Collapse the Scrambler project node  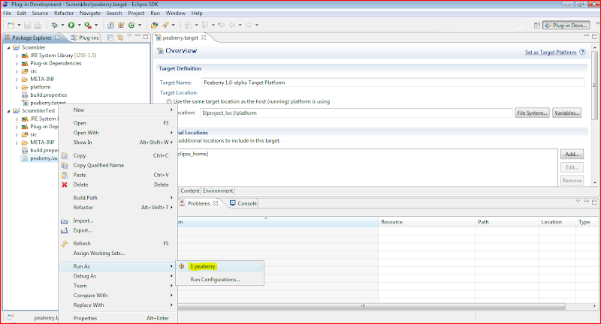tap(8, 48)
